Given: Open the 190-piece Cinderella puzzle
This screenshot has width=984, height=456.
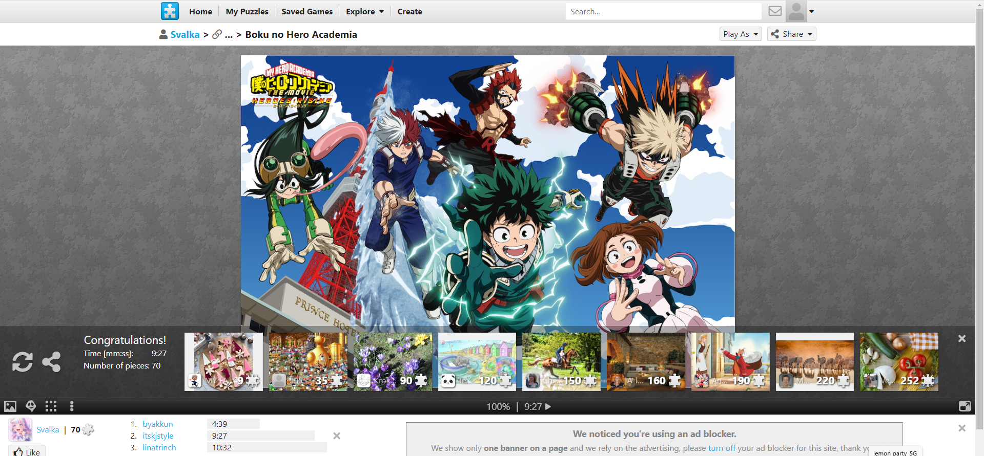Looking at the screenshot, I should (x=730, y=362).
